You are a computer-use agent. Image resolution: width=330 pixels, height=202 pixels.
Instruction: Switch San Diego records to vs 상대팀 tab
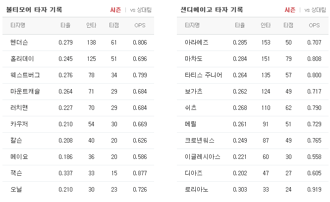315,10
